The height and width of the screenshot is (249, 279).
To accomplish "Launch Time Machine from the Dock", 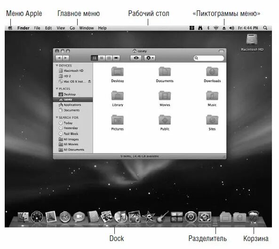I will [191, 217].
